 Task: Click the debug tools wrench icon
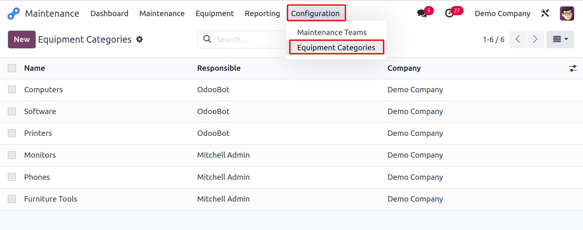pyautogui.click(x=545, y=13)
